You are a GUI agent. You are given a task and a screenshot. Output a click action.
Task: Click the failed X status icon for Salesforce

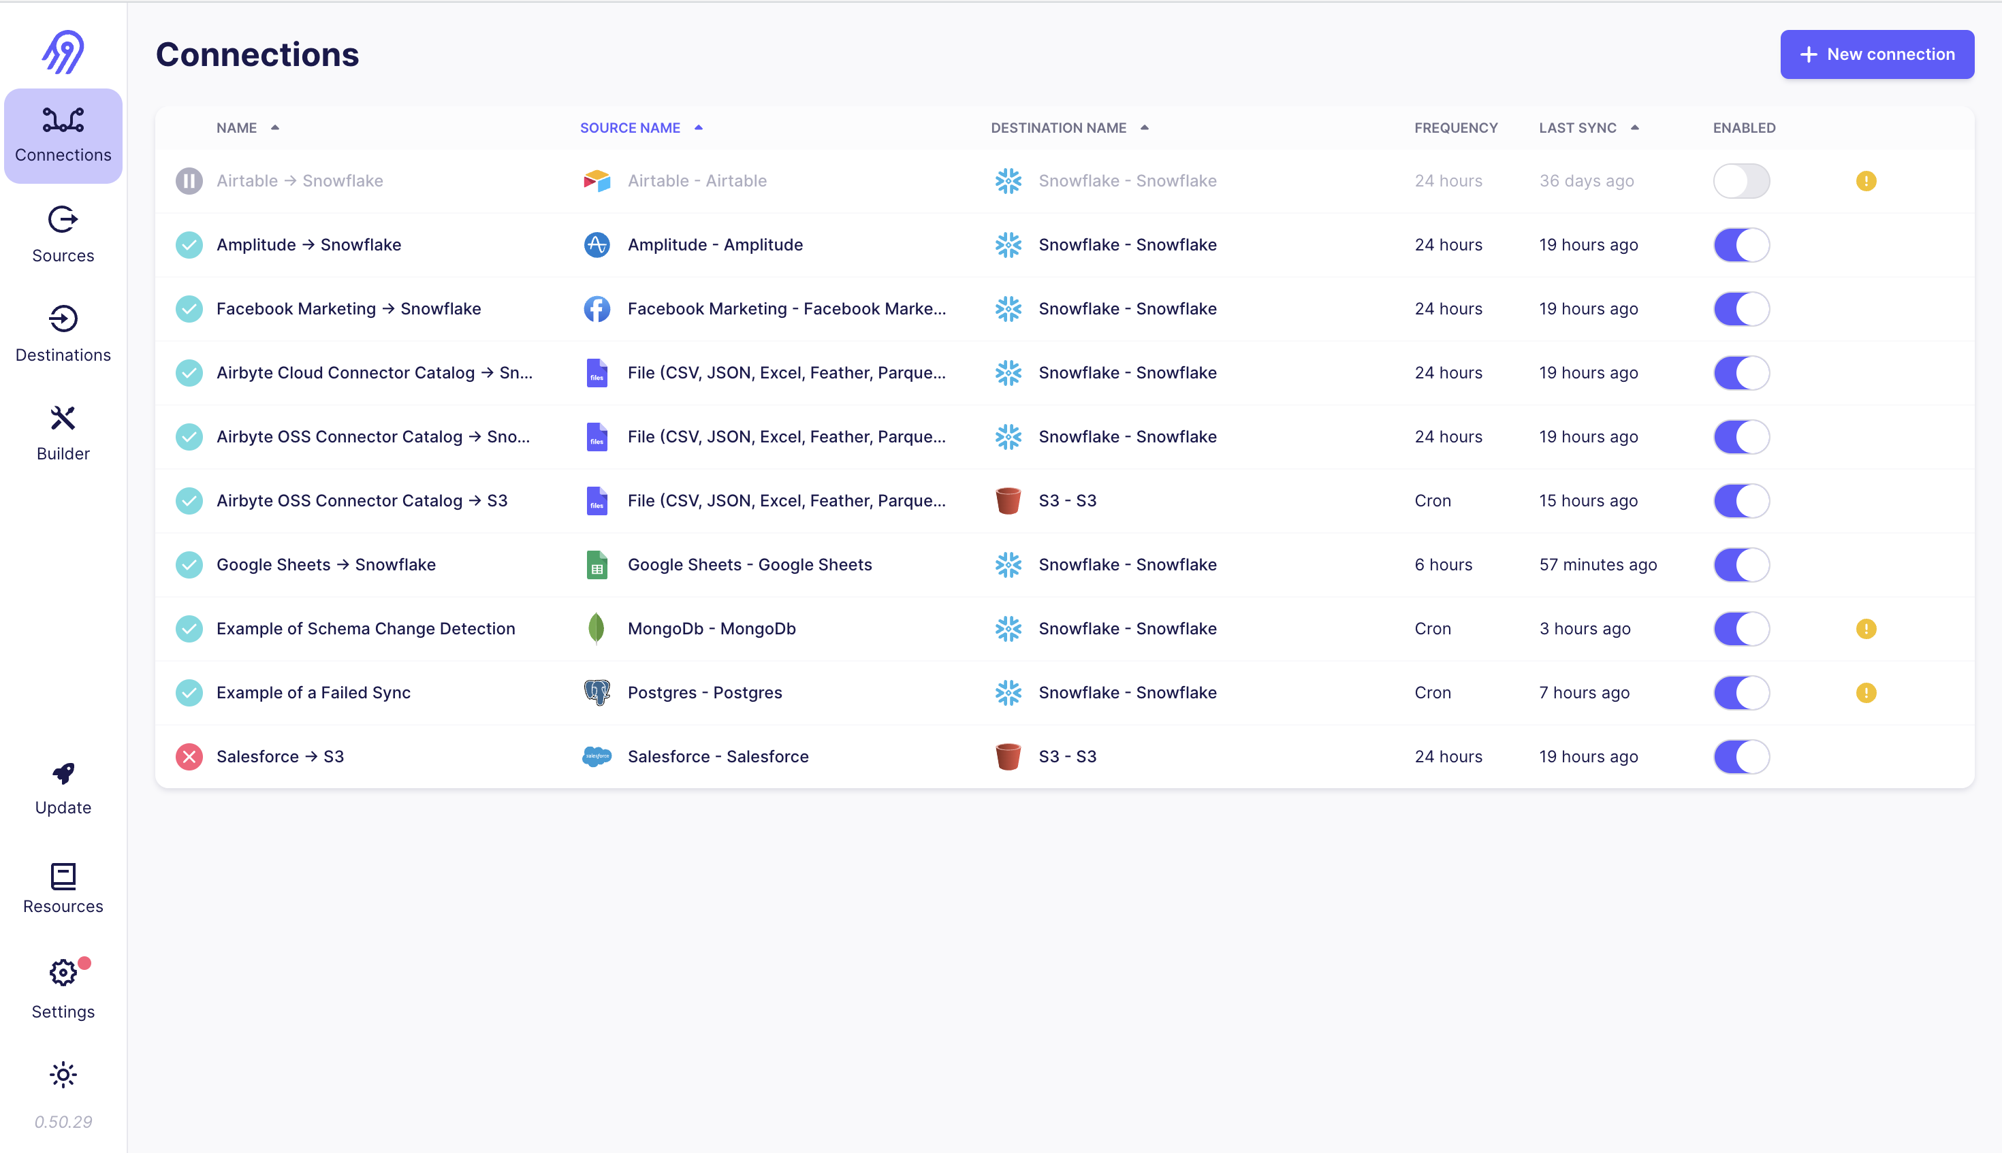(x=189, y=757)
